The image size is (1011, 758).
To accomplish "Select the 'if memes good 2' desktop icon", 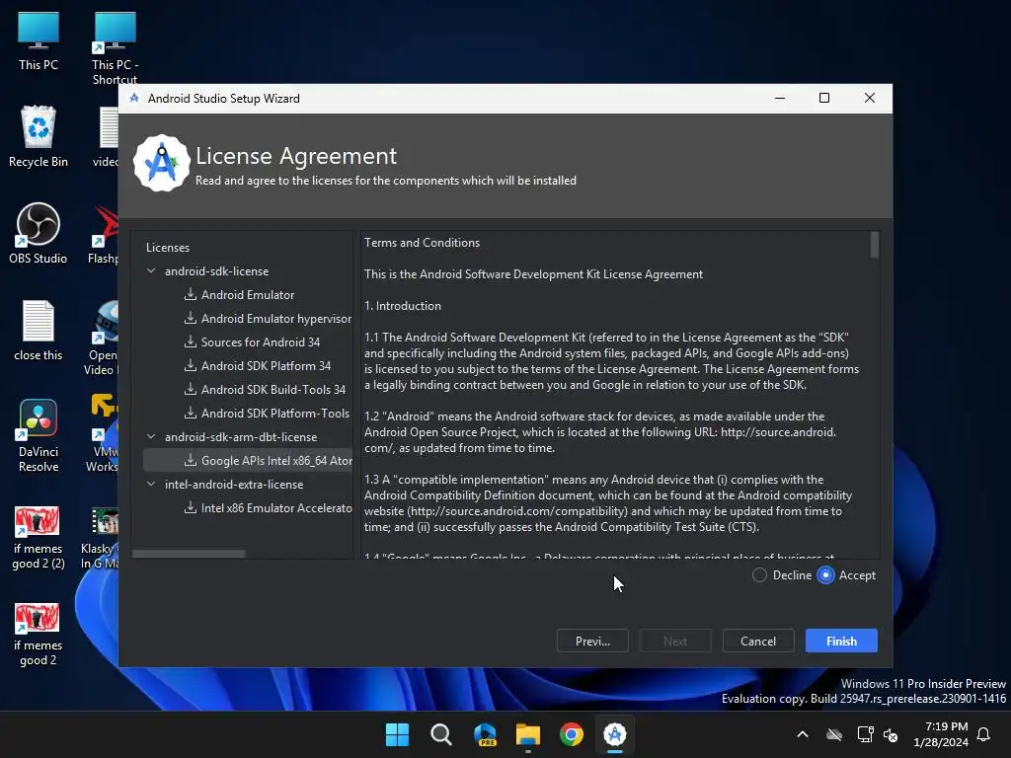I will [x=39, y=635].
